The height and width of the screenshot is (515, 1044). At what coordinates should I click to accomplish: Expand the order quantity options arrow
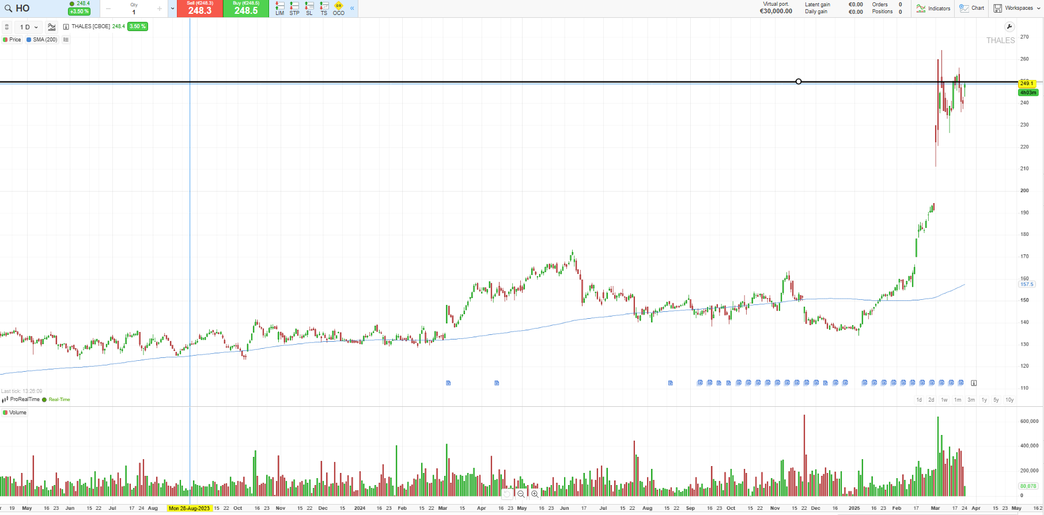coord(172,9)
